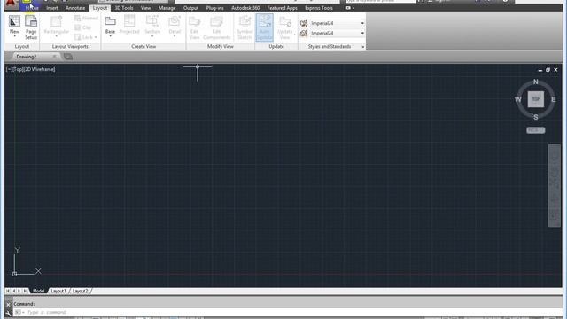Open the lower Imperial24 style dropdown
Image resolution: width=567 pixels, height=319 pixels.
[362, 33]
